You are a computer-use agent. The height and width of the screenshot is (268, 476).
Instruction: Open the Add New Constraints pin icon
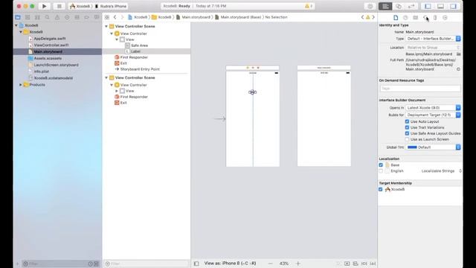pos(364,264)
